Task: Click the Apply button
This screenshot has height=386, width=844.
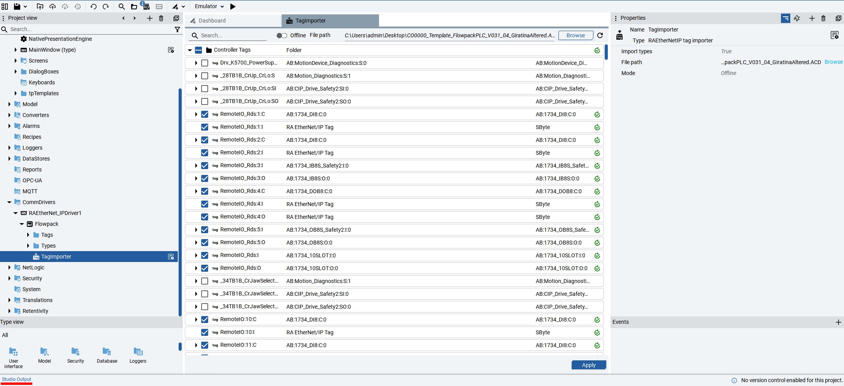Action: [x=588, y=365]
